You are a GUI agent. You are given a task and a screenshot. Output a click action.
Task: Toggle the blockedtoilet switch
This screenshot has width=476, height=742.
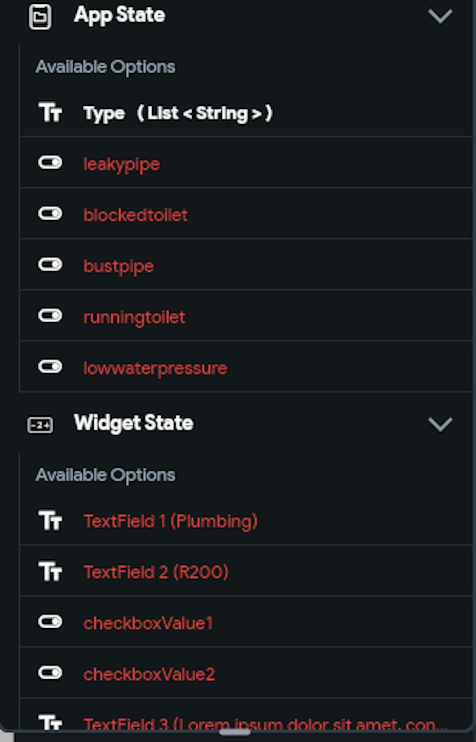pyautogui.click(x=50, y=214)
